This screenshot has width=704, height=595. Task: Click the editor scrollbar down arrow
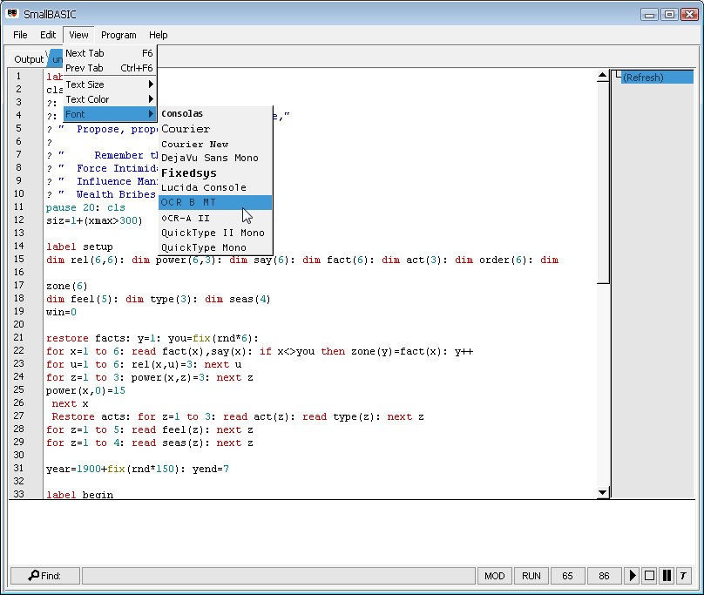[603, 492]
